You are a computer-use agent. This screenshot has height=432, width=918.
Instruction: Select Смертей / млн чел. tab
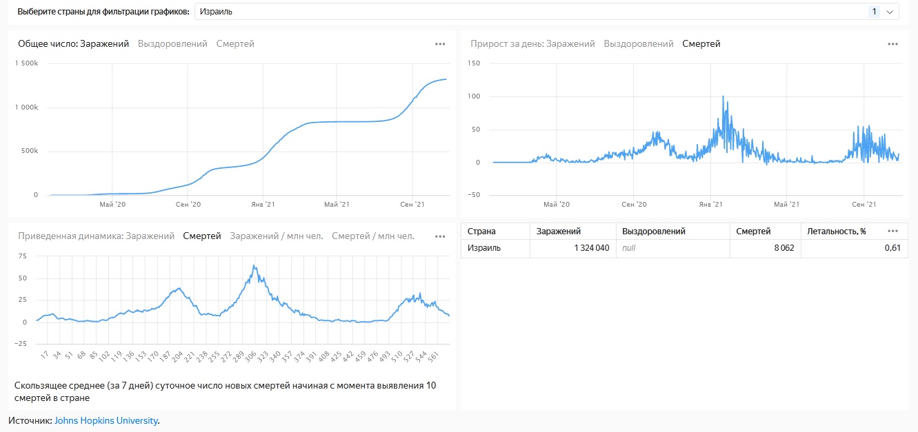pyautogui.click(x=372, y=236)
